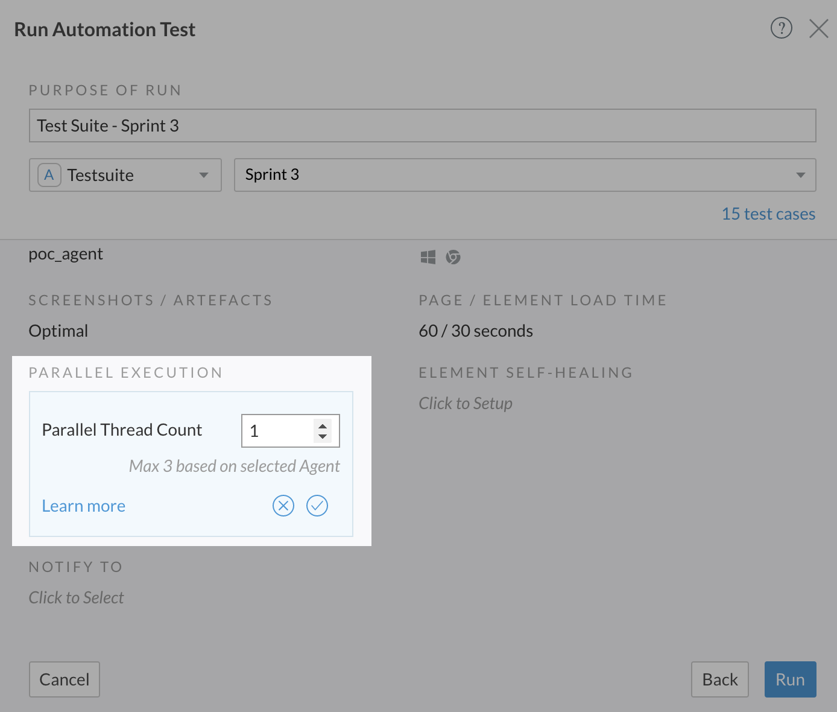Cancel parallel thread count edit

(283, 506)
